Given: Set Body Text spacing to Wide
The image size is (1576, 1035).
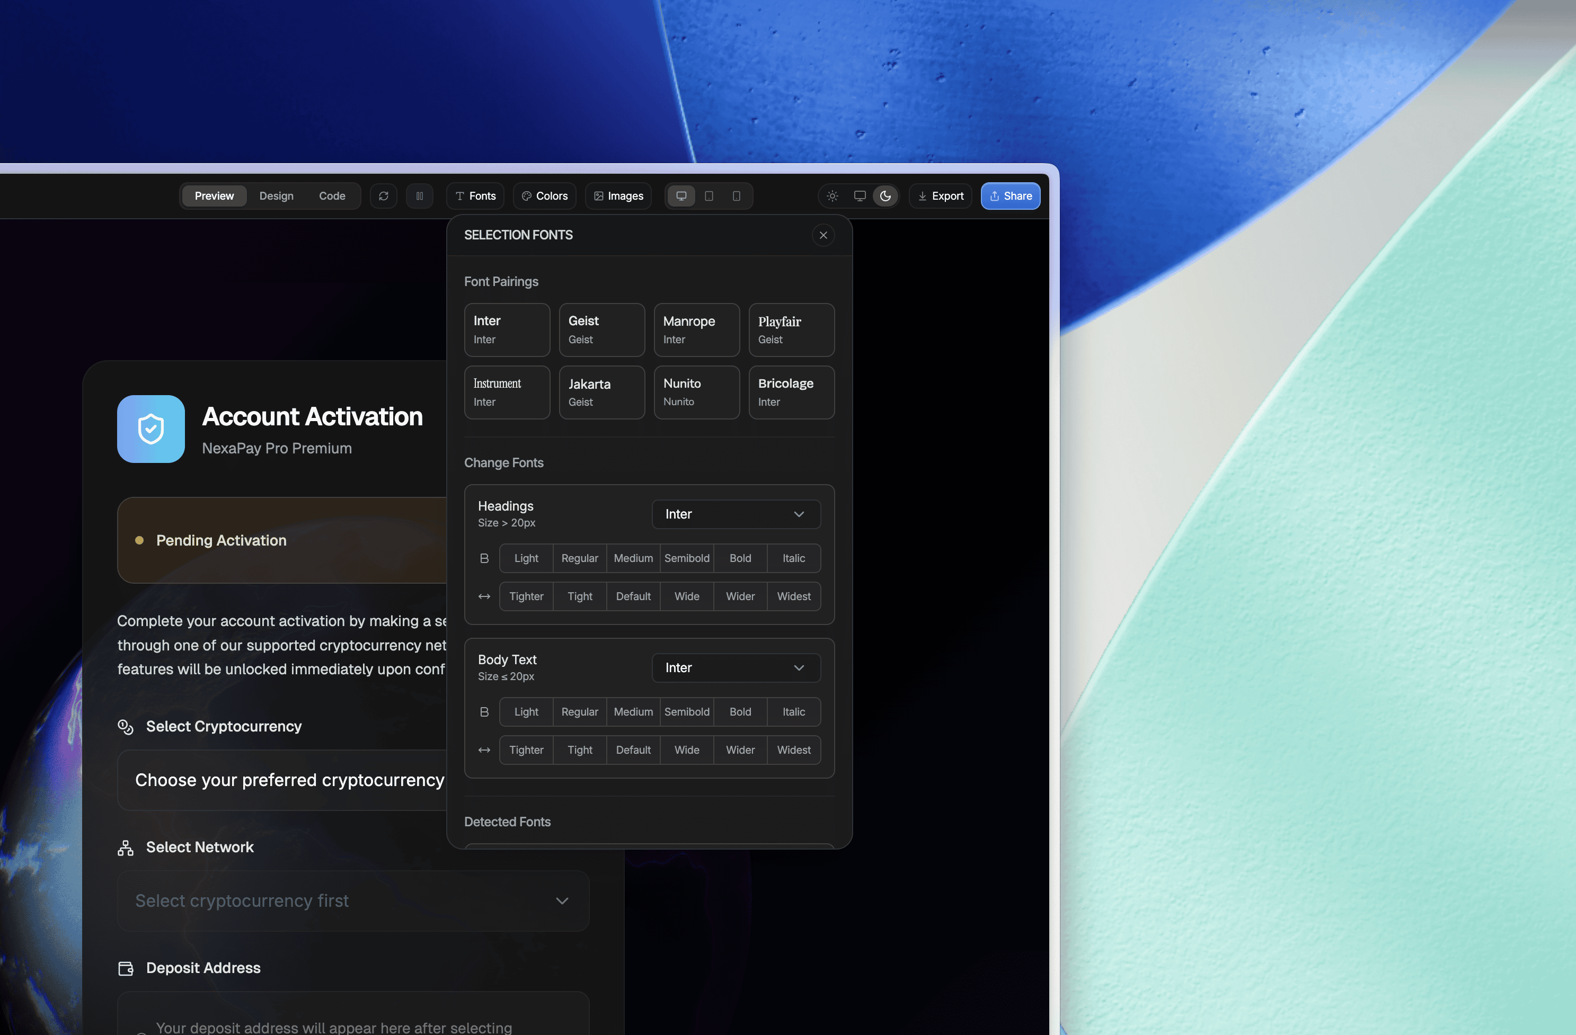Looking at the screenshot, I should click(x=687, y=750).
